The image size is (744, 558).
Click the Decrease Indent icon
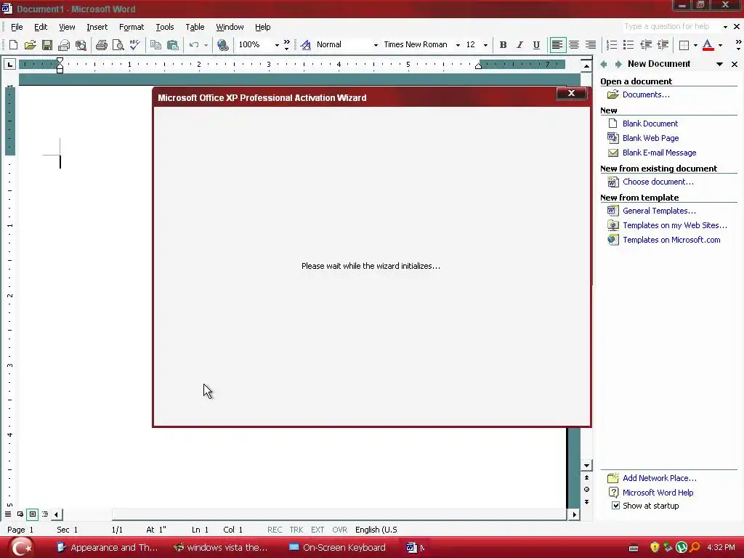(x=646, y=44)
